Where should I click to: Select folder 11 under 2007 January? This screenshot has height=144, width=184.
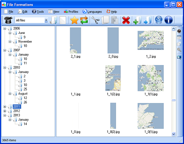[25, 63]
